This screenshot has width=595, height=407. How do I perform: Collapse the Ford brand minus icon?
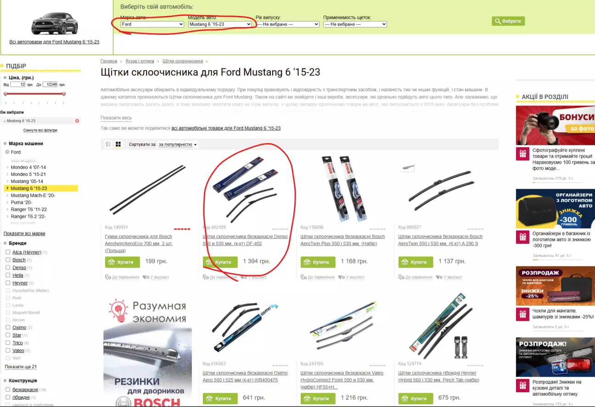[7, 152]
